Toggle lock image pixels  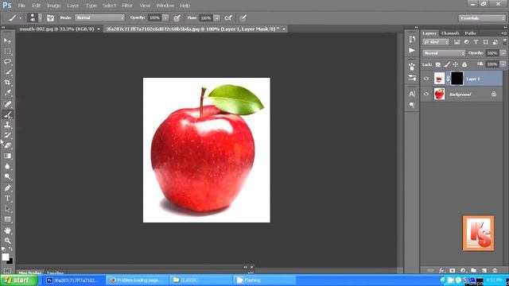[x=447, y=64]
